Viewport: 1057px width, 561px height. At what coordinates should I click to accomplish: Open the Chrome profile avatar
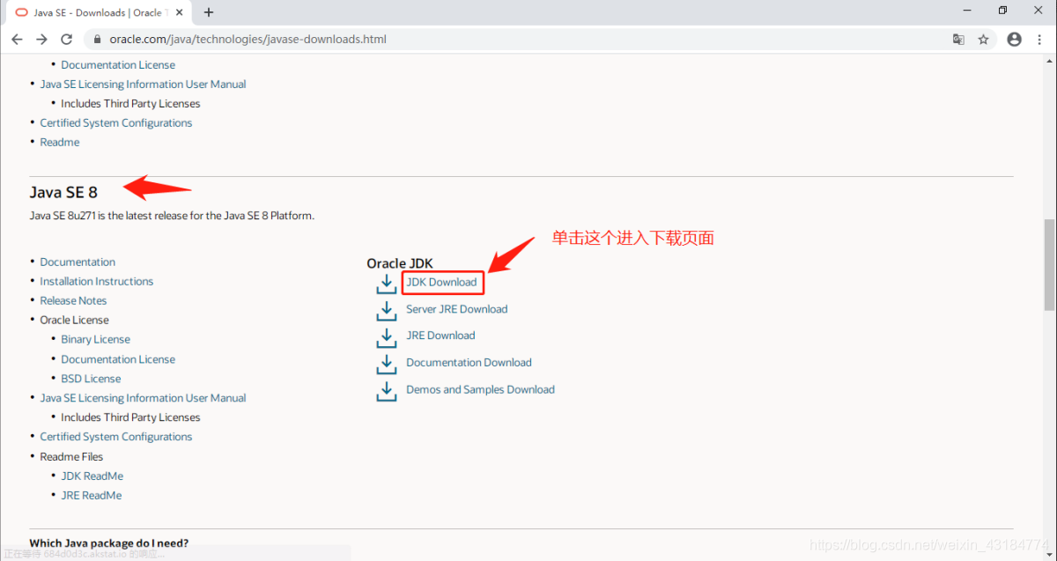[1015, 40]
